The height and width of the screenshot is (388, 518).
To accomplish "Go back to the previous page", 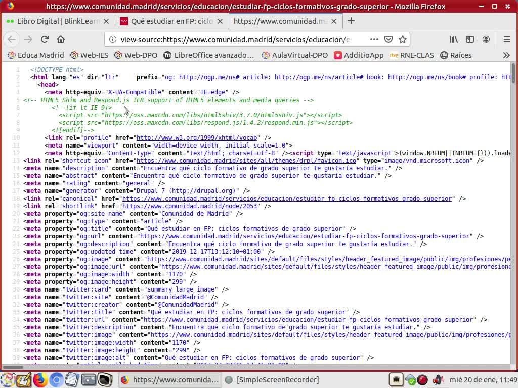I will click(12, 39).
